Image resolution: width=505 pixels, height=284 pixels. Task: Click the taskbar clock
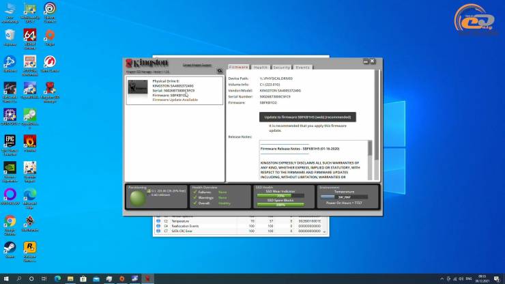[x=482, y=279]
